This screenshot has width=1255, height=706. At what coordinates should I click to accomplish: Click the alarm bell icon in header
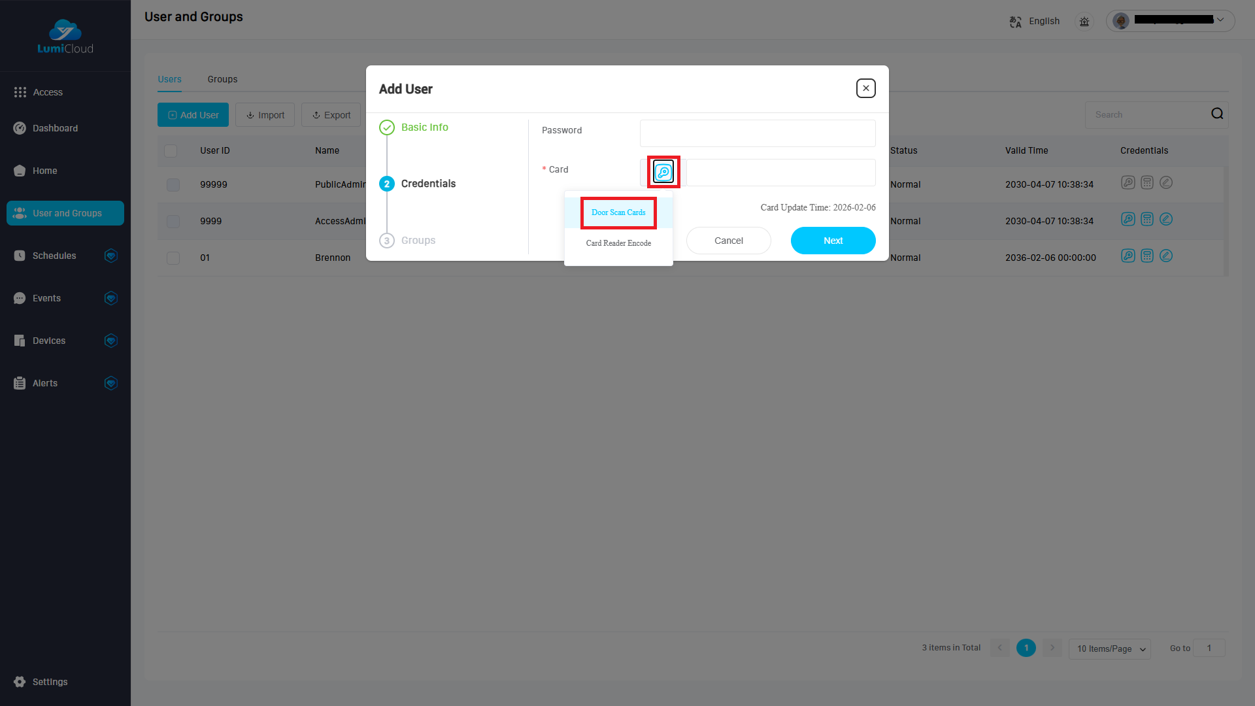click(1084, 22)
